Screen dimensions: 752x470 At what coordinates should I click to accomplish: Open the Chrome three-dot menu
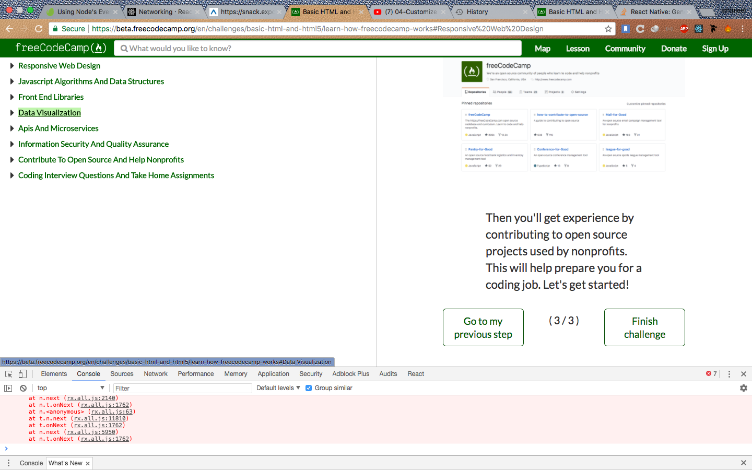coord(742,29)
